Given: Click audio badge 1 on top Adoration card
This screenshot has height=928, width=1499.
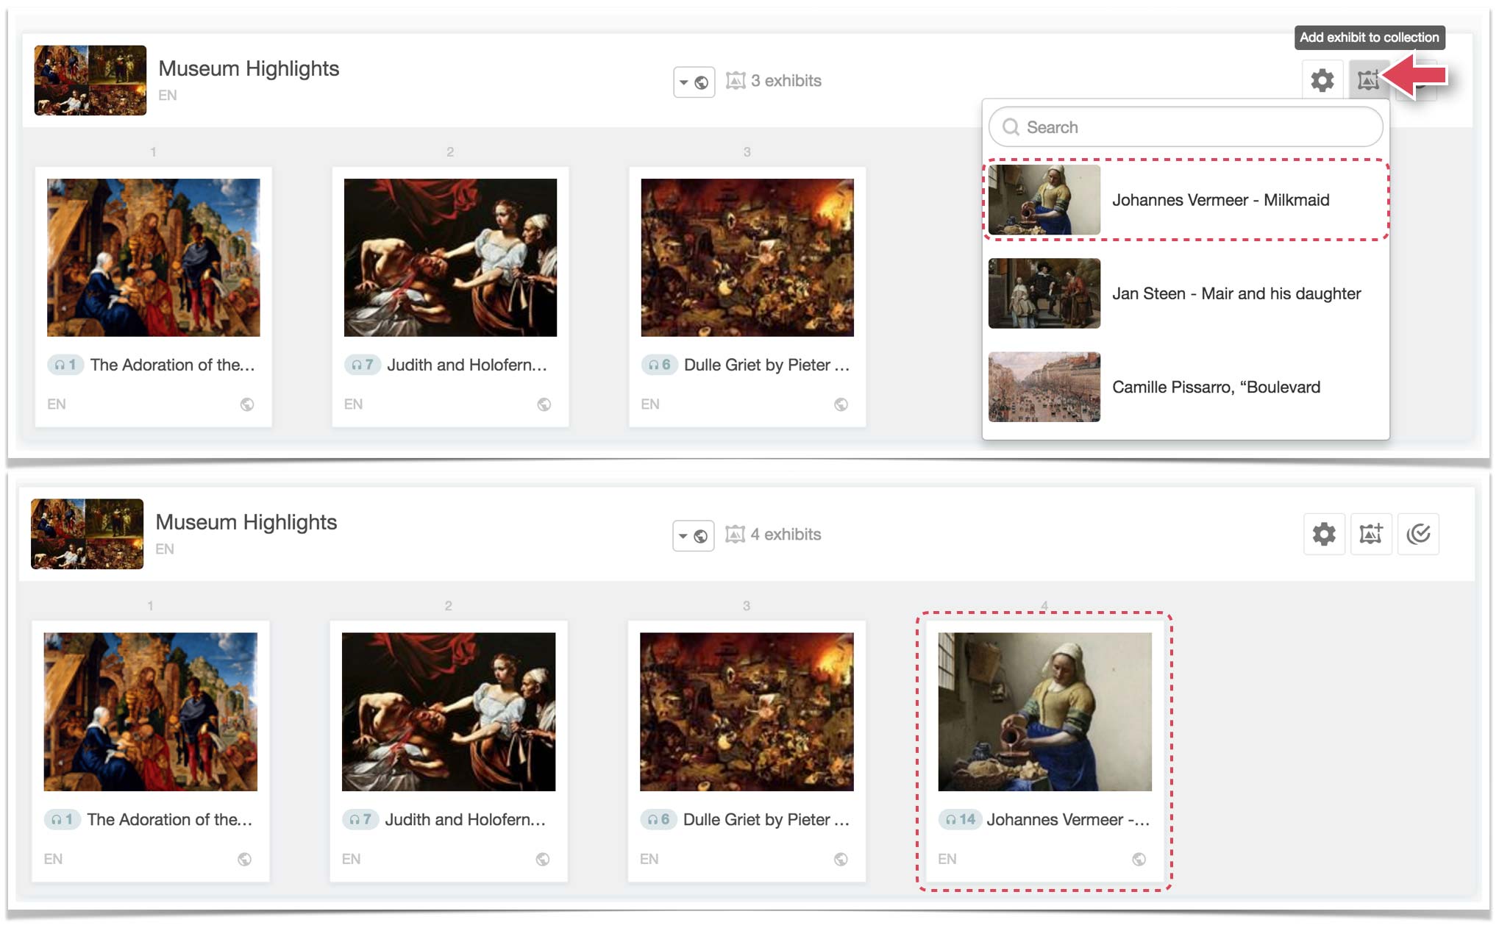Looking at the screenshot, I should [x=65, y=365].
